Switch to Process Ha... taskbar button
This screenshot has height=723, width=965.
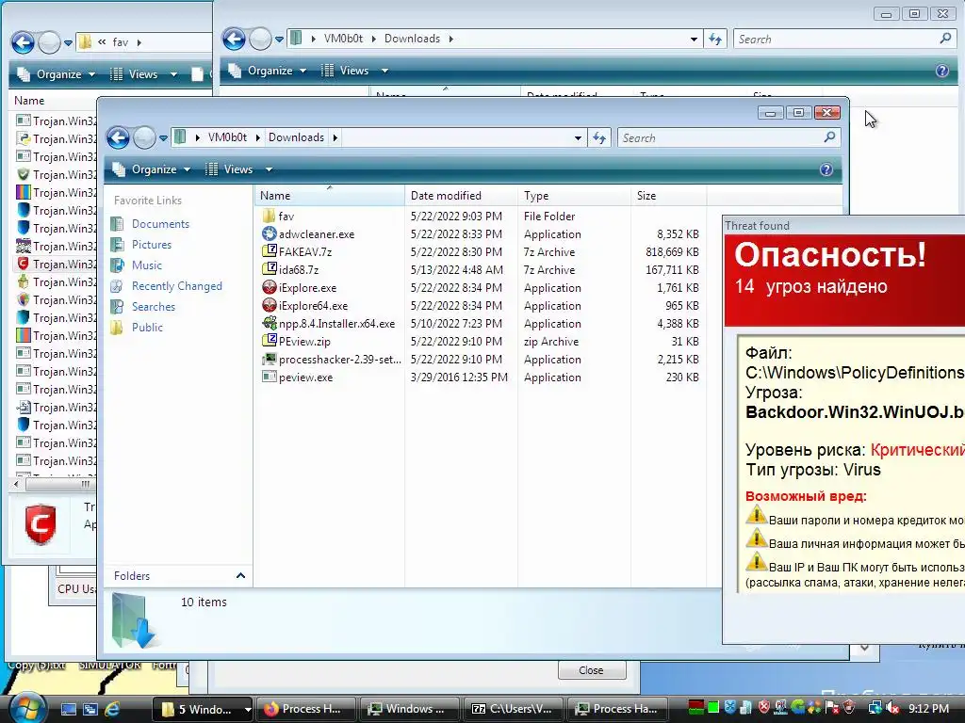[617, 709]
